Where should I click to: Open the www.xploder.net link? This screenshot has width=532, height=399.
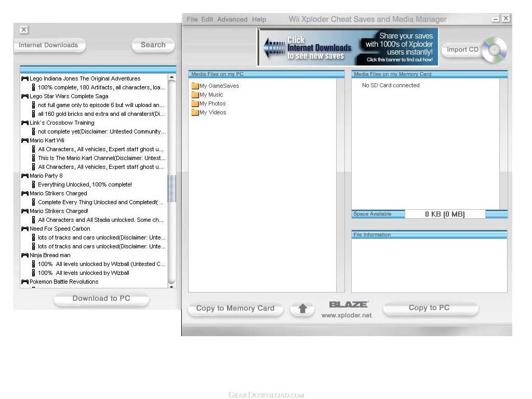347,315
